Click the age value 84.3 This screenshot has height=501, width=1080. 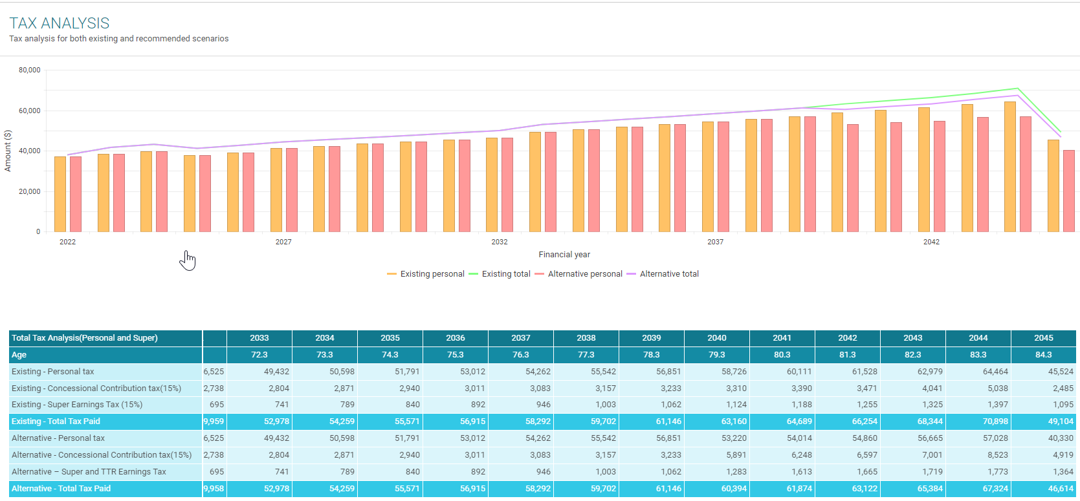coord(1044,355)
